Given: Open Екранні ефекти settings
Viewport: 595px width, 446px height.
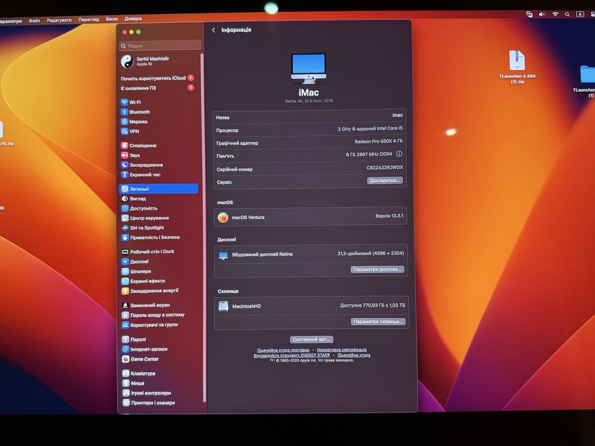Looking at the screenshot, I should [x=143, y=281].
